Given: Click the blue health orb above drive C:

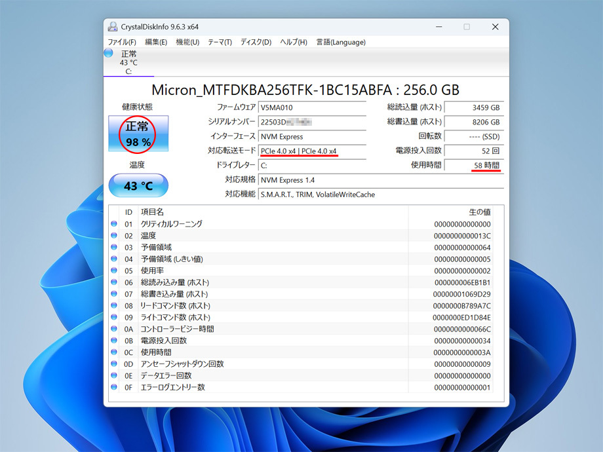Looking at the screenshot, I should (x=108, y=53).
